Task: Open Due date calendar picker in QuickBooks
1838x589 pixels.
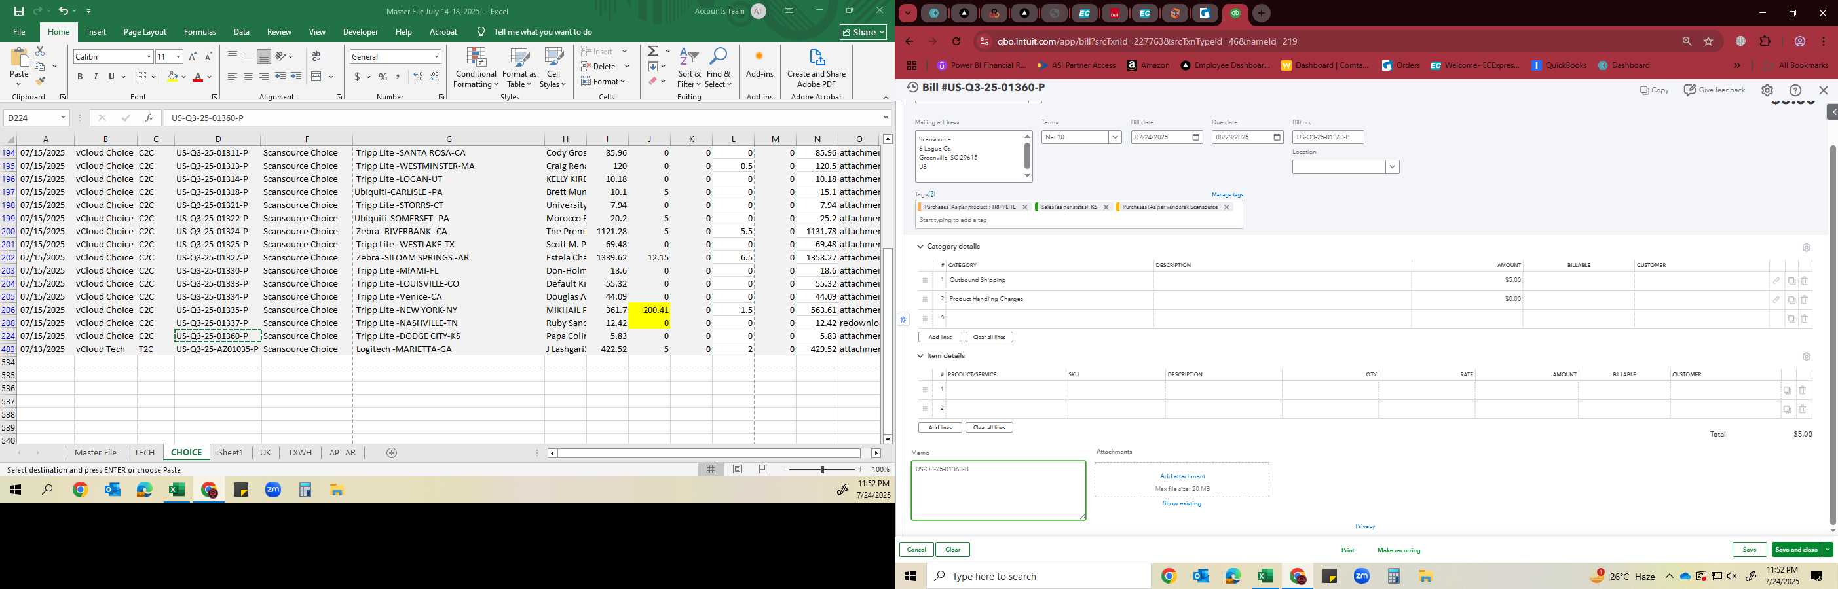Action: [1277, 137]
